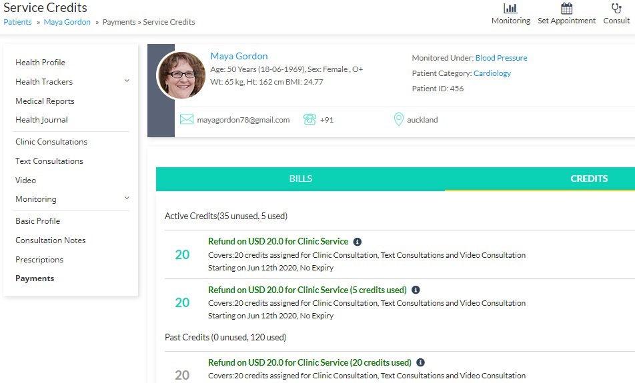Click the telephone icon beside +91
This screenshot has width=635, height=383.
309,119
